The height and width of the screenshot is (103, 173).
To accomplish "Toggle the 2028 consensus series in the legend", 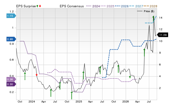I will (x=150, y=6).
